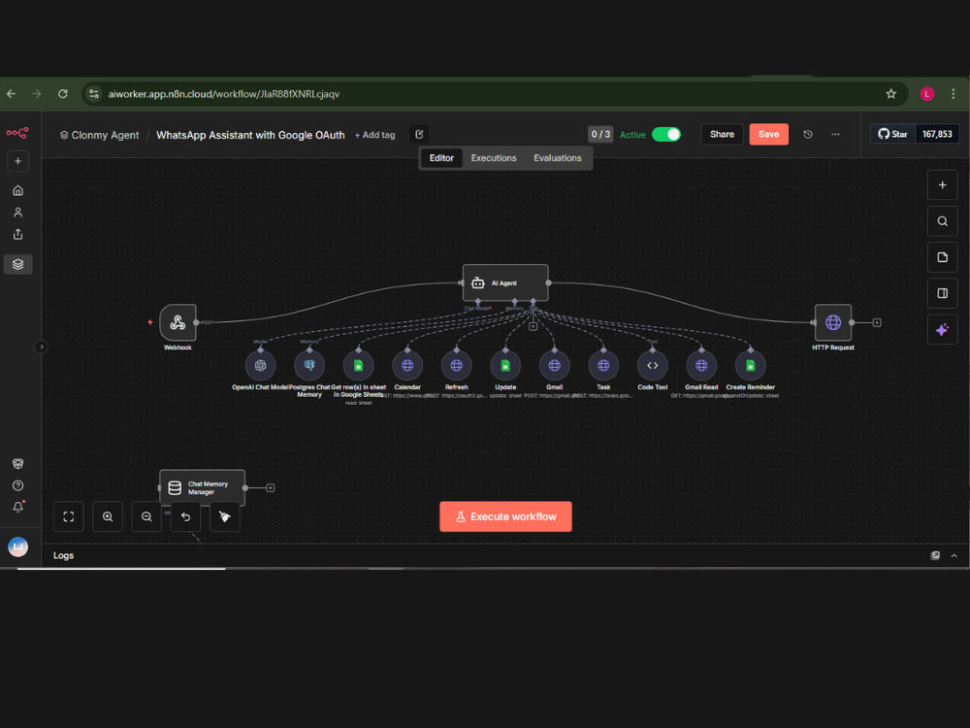Switch to the Executions tab
This screenshot has height=728, width=970.
pos(494,158)
